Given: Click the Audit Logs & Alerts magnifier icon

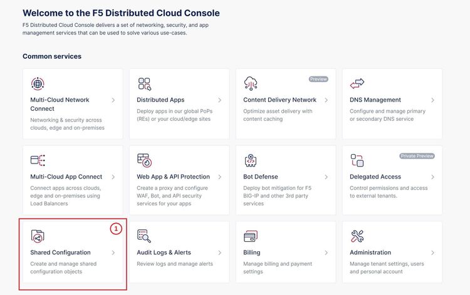Looking at the screenshot, I should coord(144,235).
